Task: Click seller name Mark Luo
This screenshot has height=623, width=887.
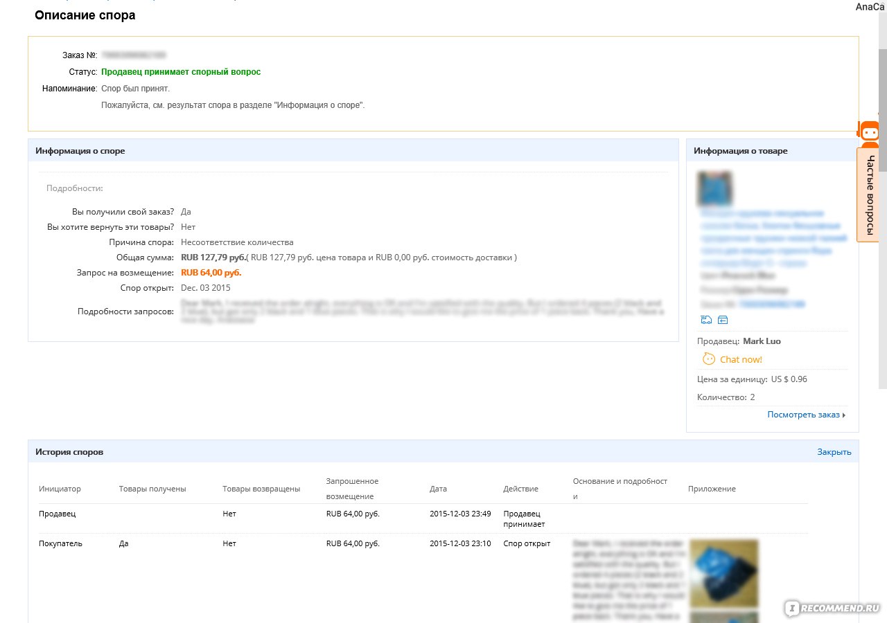Action: pyautogui.click(x=762, y=341)
